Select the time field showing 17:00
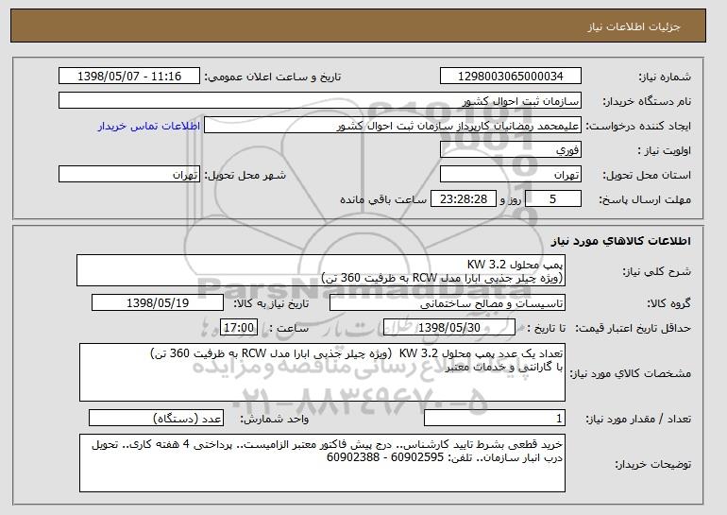The width and height of the screenshot is (727, 515). click(x=239, y=328)
